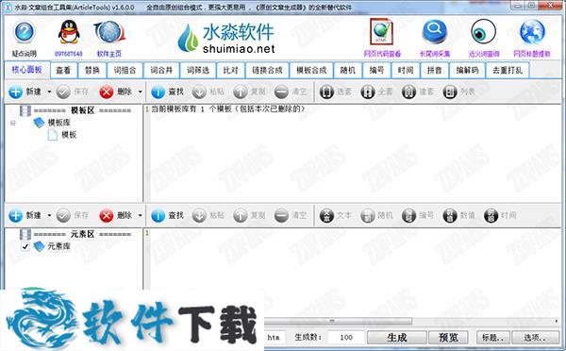The width and height of the screenshot is (566, 351).
Task: Switch to the 时间 tab
Action: [x=406, y=70]
